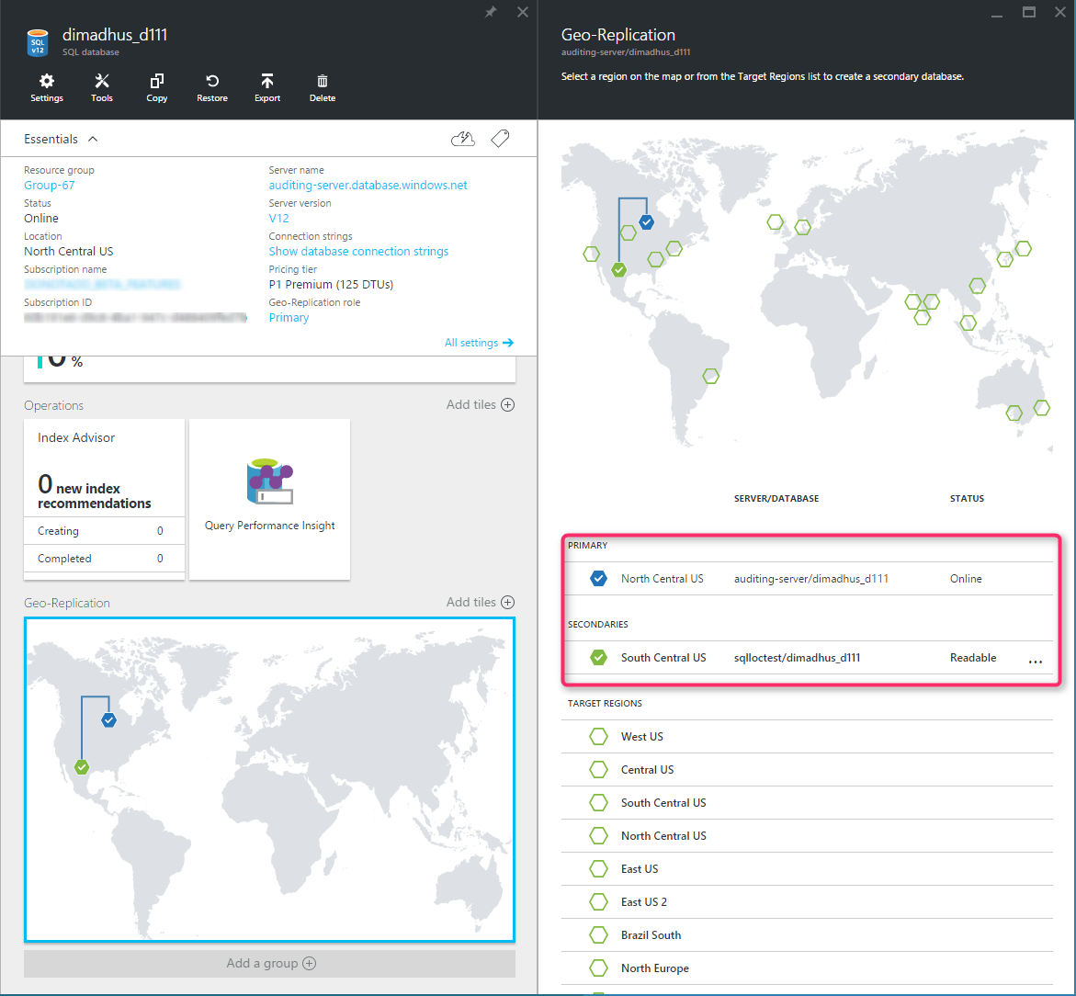
Task: Click the Restore database icon
Action: [212, 83]
